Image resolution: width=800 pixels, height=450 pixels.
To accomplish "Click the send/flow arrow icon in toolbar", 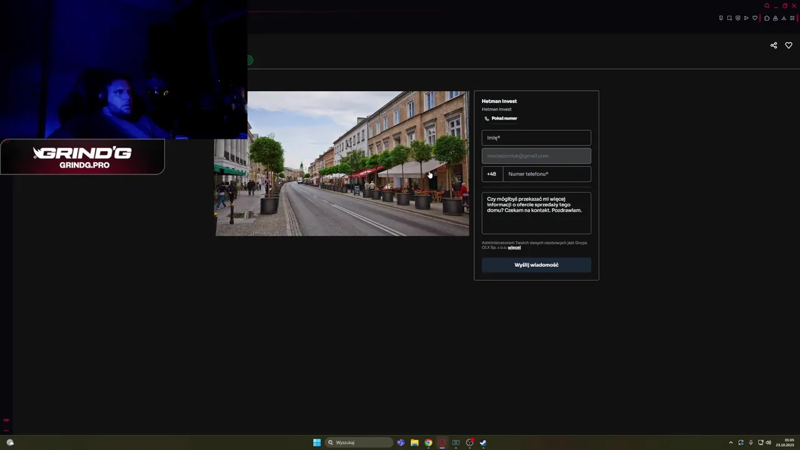I will [x=746, y=18].
